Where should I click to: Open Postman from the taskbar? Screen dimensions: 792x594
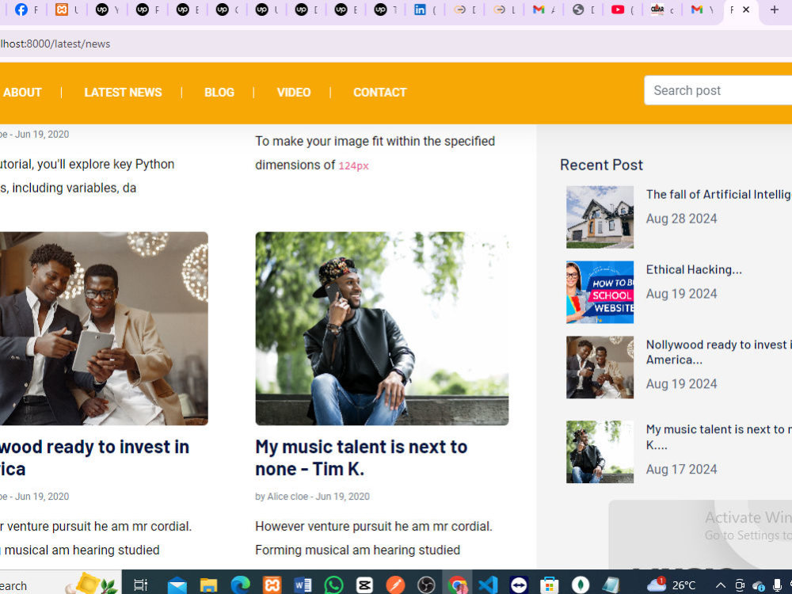pyautogui.click(x=395, y=585)
